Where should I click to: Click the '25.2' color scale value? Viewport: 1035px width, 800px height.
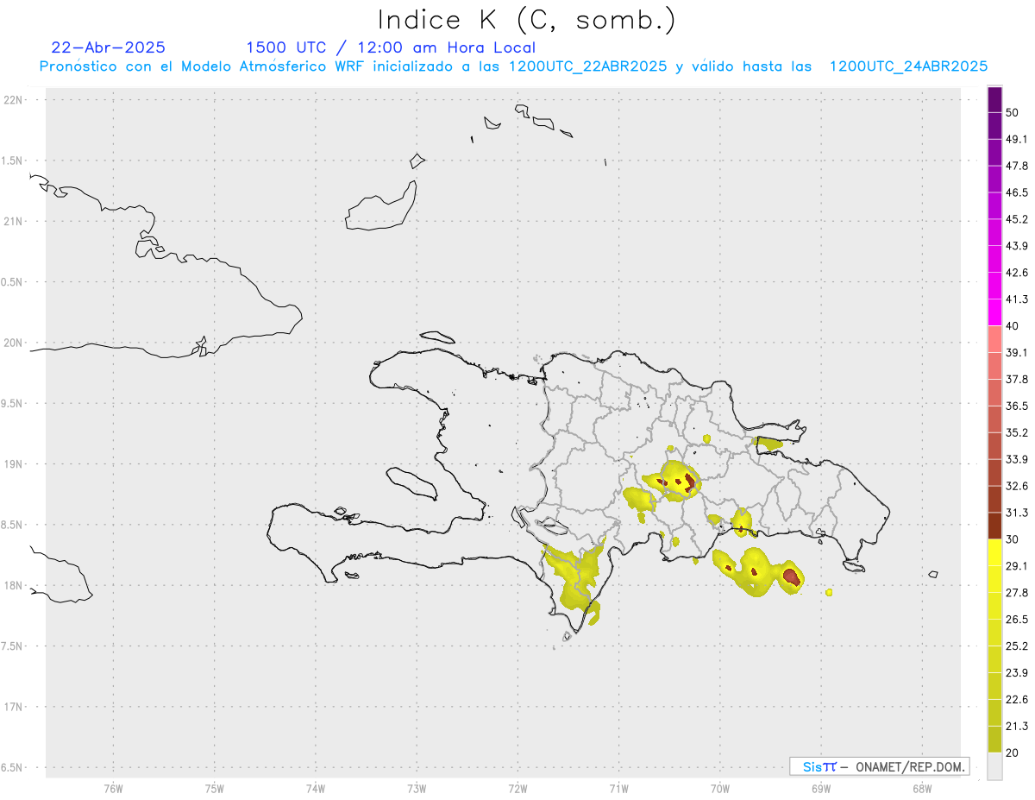1017,646
